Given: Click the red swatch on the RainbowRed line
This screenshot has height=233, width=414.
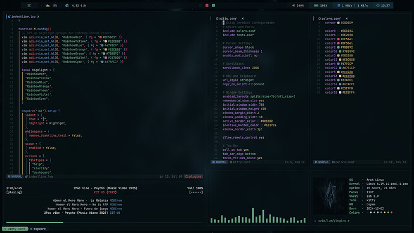Looking at the screenshot, I should click(x=100, y=37).
